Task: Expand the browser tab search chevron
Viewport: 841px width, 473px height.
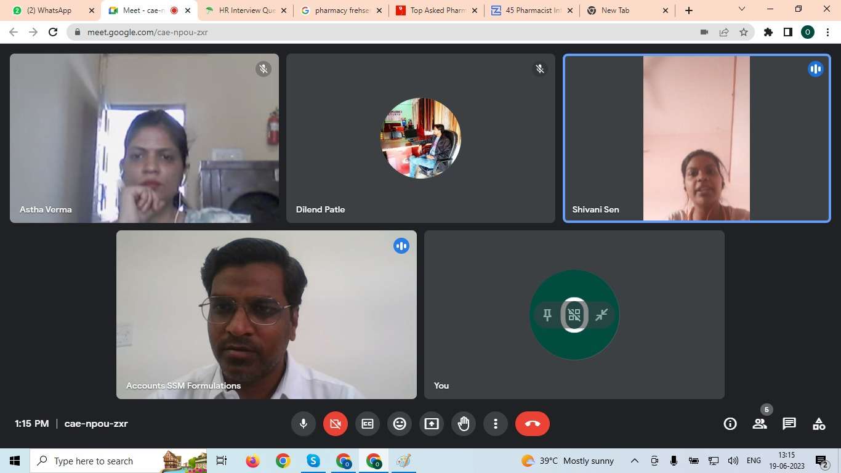Action: pos(741,9)
